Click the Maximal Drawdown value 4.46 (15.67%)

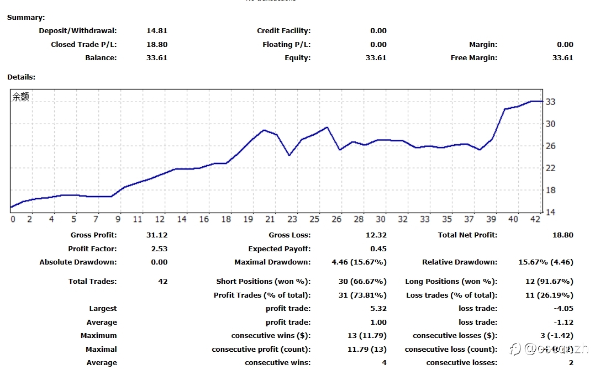pos(359,262)
